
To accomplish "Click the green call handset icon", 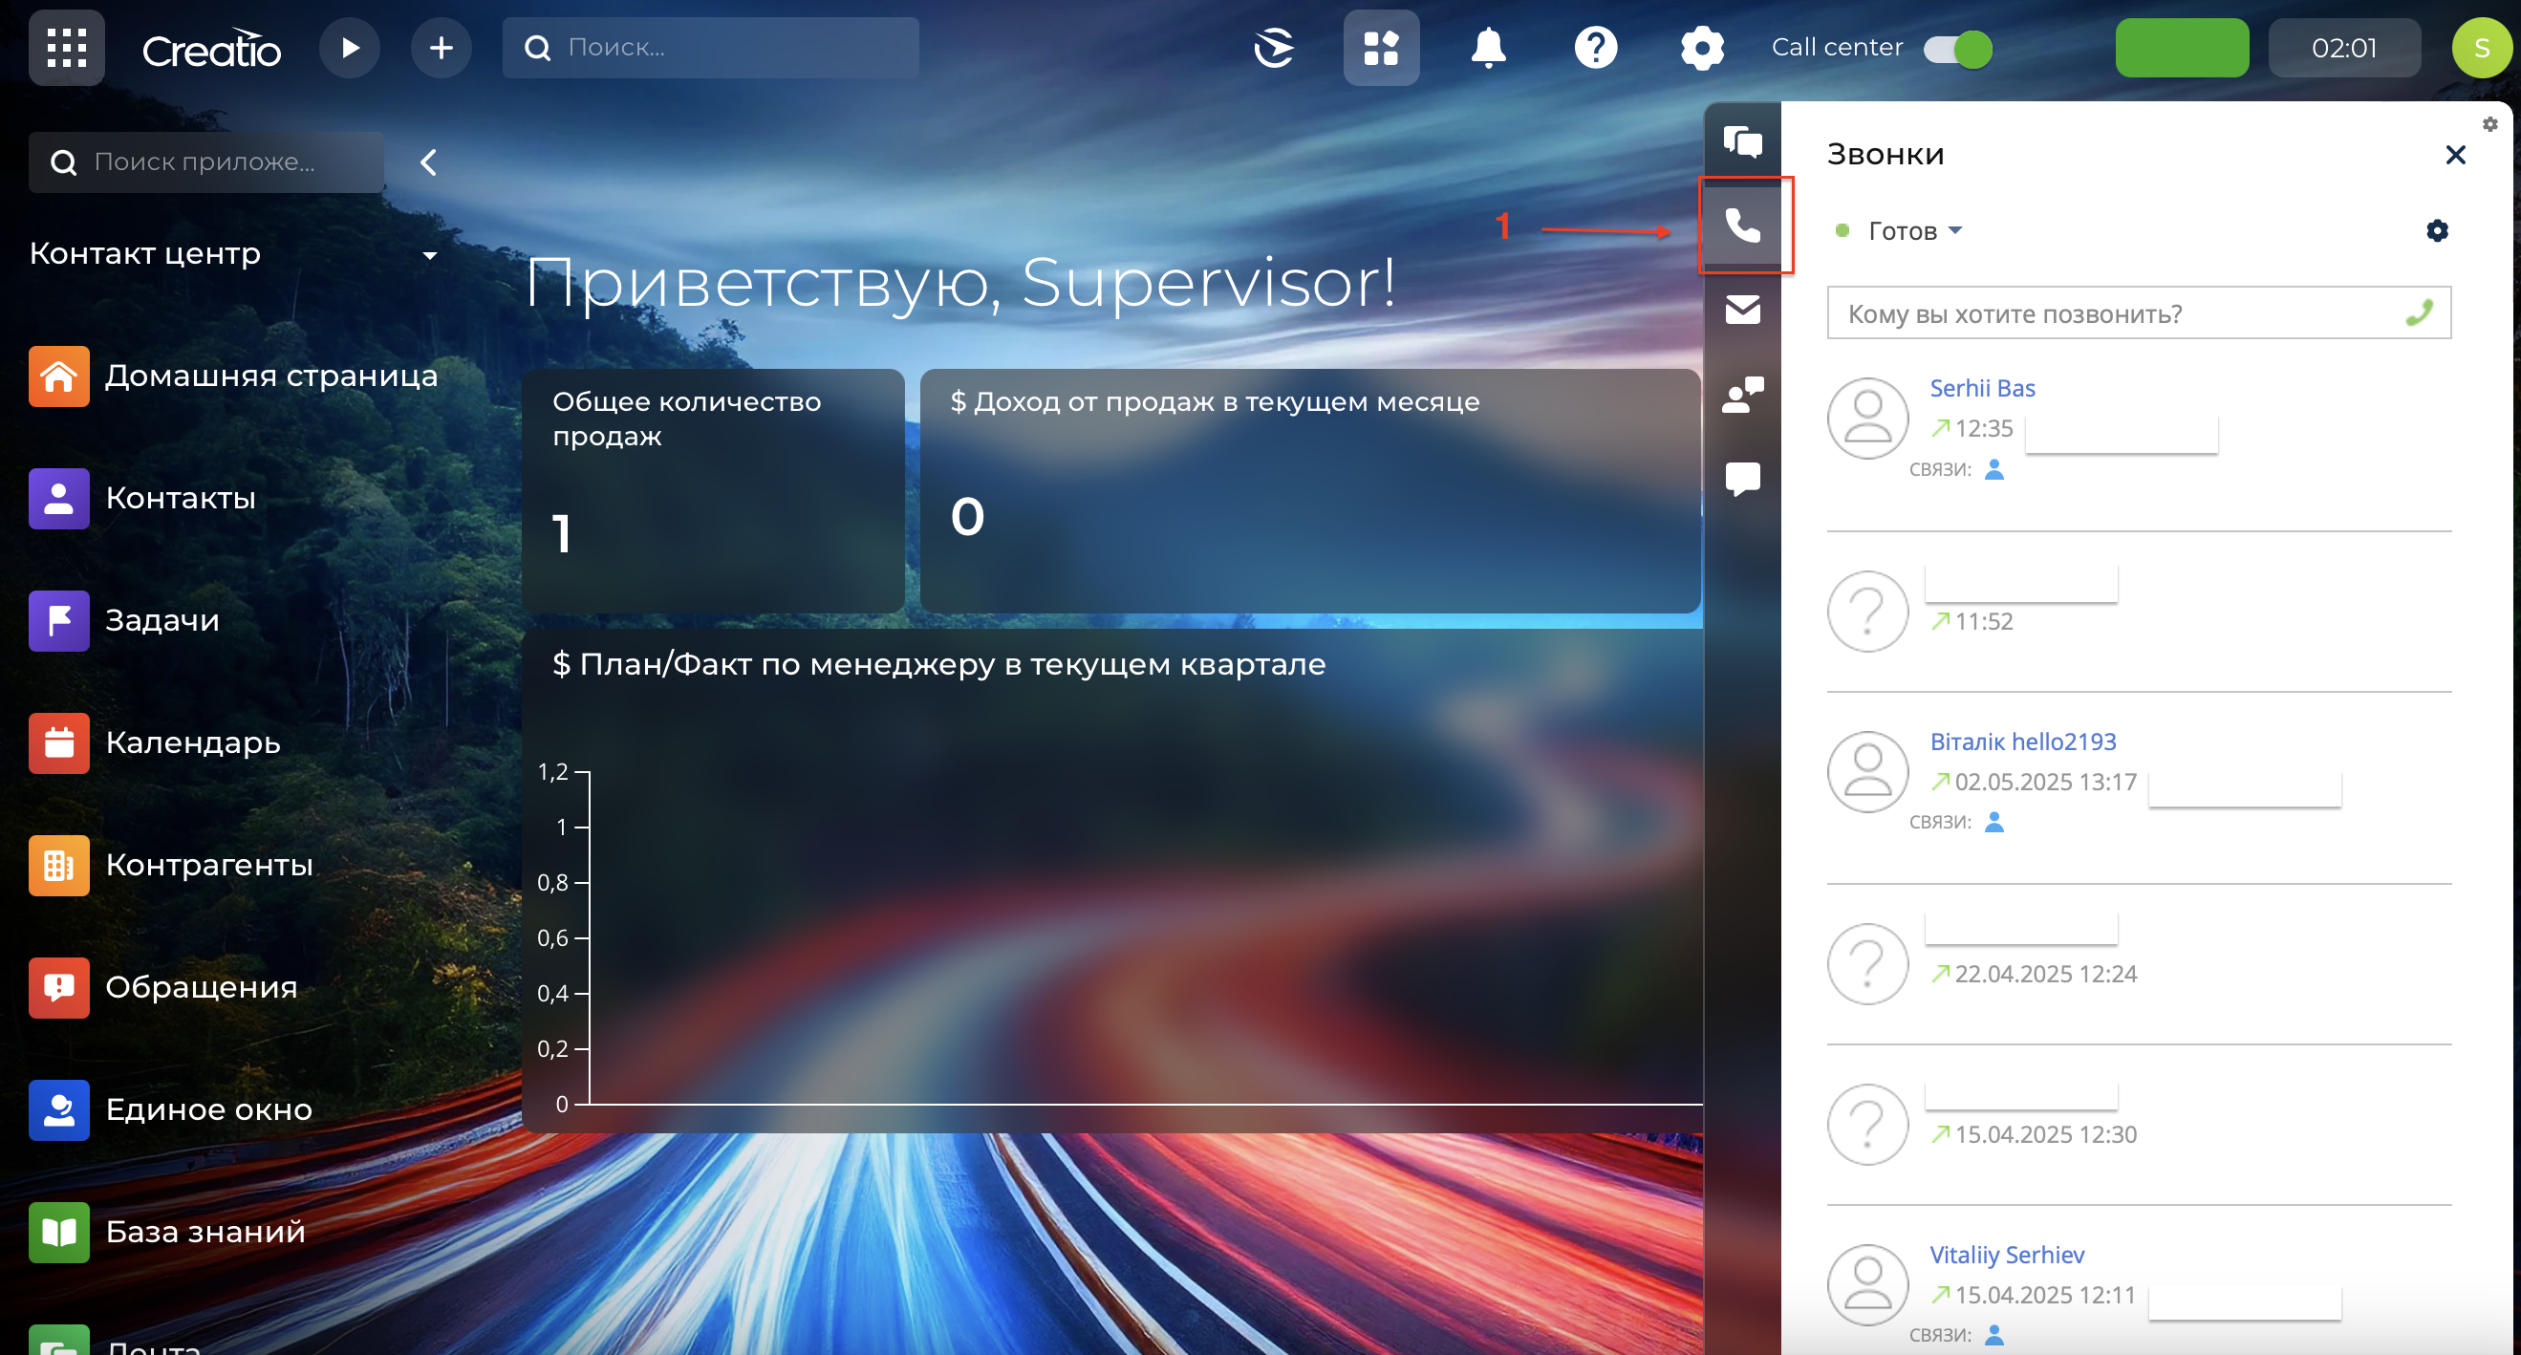I will (x=2421, y=313).
